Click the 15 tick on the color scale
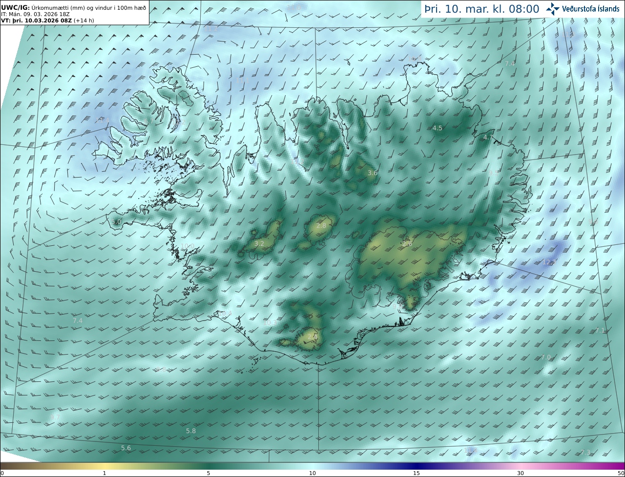Image resolution: width=625 pixels, height=477 pixels. (x=417, y=473)
